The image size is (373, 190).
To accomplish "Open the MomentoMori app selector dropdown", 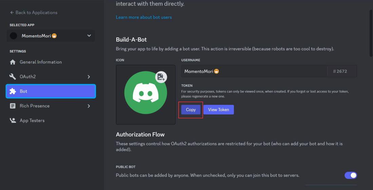I will (x=89, y=36).
